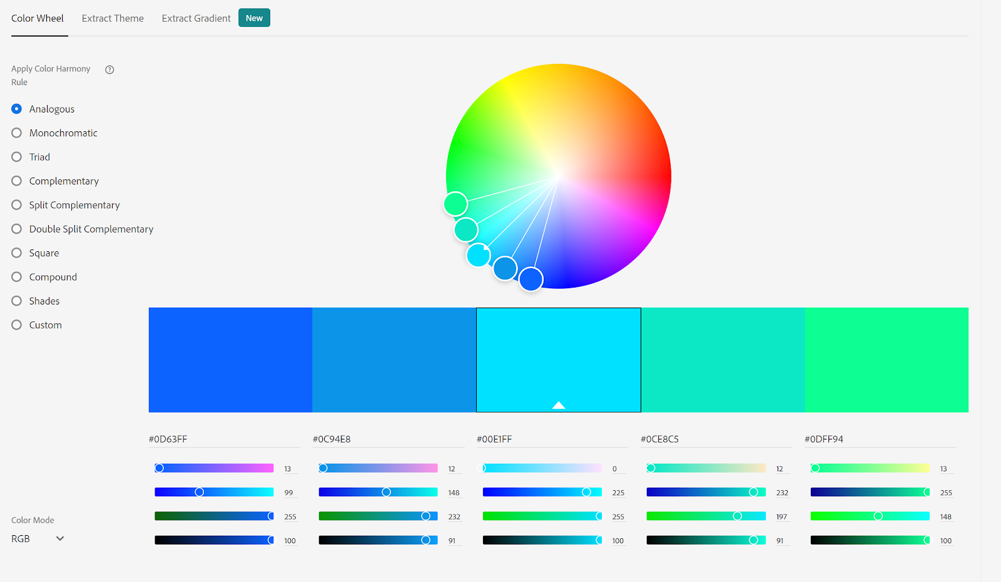Open the RGB color mode dropdown

(x=38, y=538)
